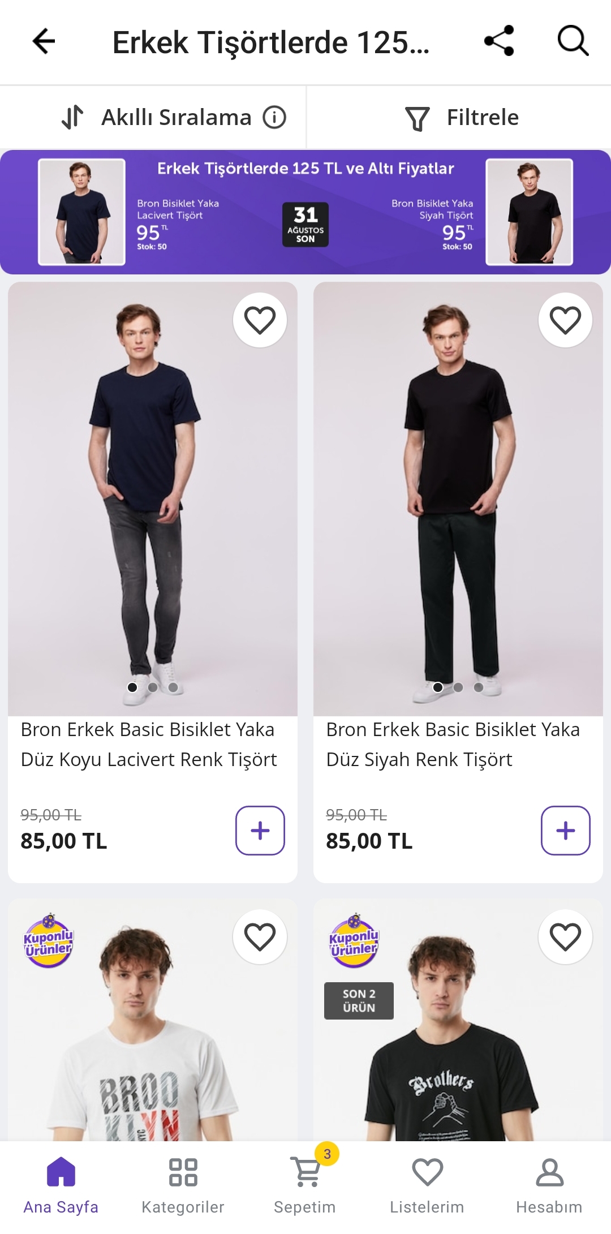The image size is (611, 1234).
Task: Open Hesabım account tab
Action: [x=549, y=1184]
